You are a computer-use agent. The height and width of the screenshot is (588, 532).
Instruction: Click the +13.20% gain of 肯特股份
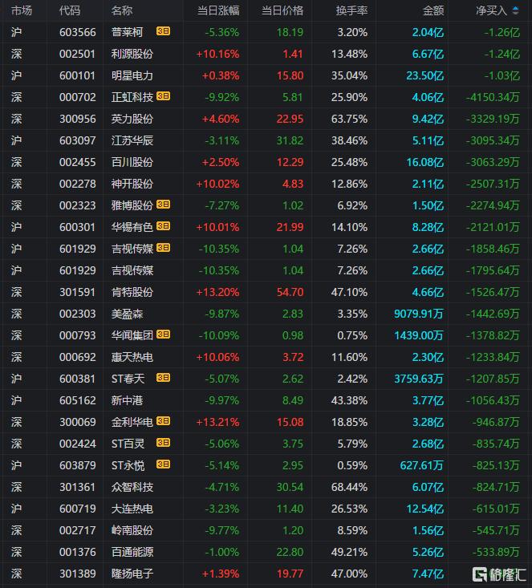tap(217, 292)
